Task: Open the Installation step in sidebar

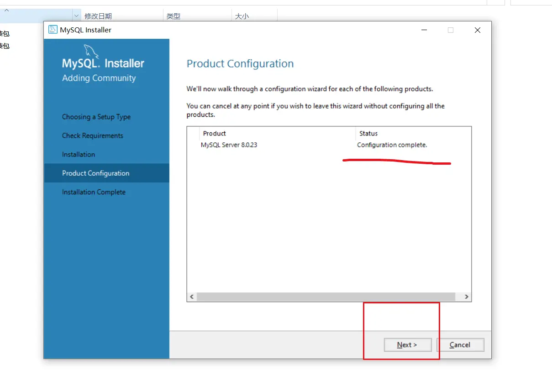Action: click(x=79, y=154)
